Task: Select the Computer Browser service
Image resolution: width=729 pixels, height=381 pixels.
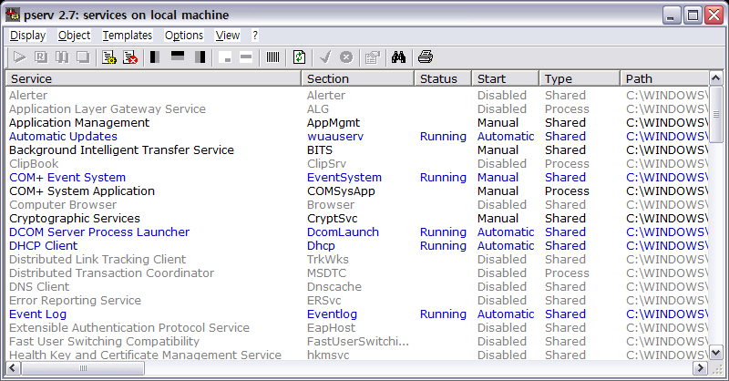Action: [357, 205]
